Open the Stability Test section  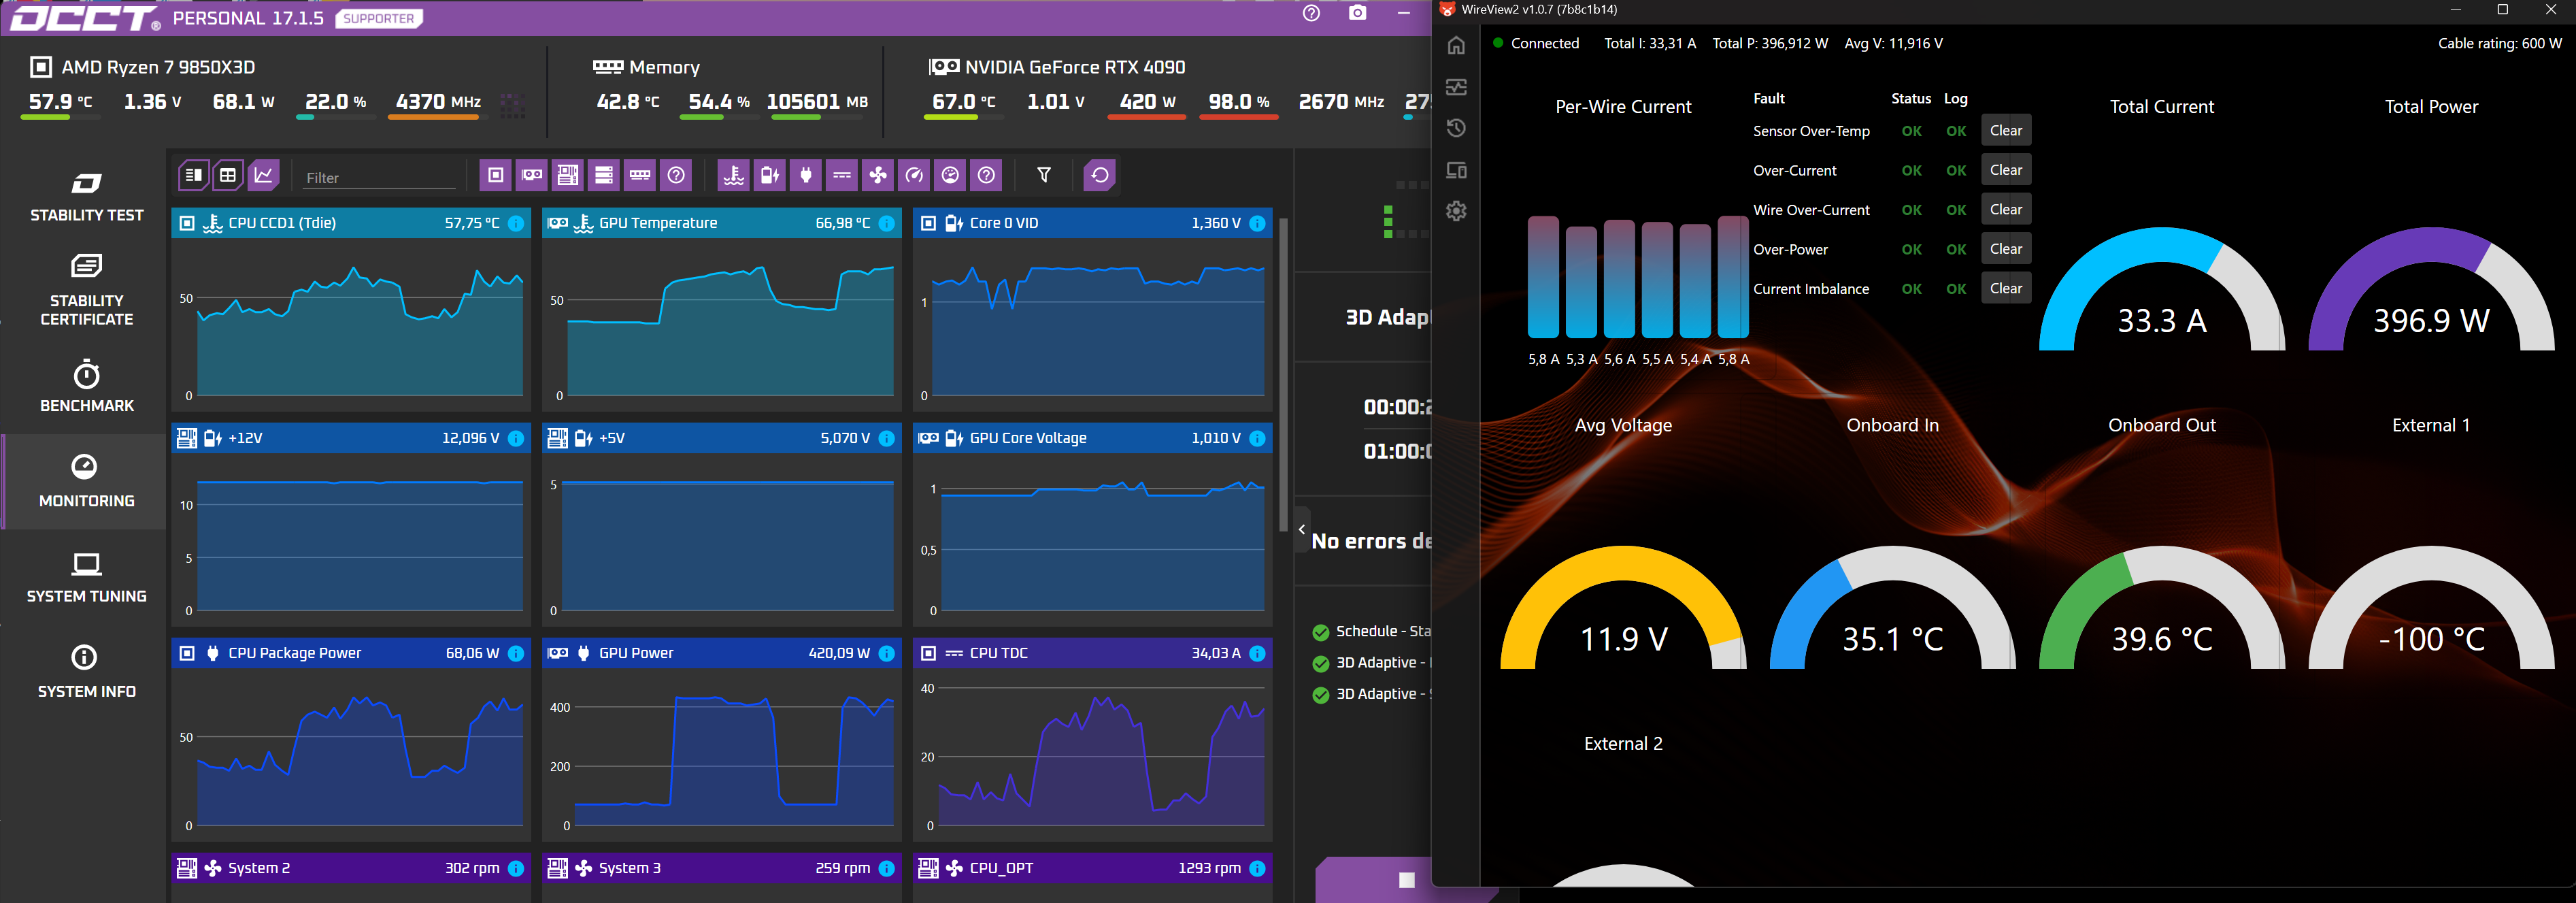(x=86, y=196)
